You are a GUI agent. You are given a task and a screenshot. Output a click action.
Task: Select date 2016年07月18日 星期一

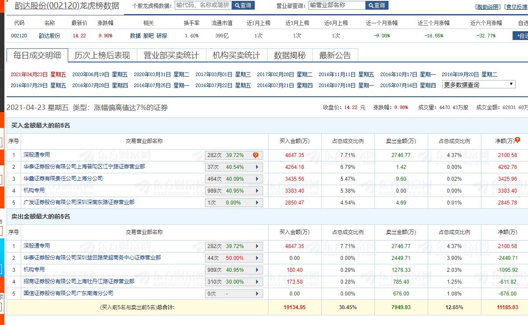(346, 85)
